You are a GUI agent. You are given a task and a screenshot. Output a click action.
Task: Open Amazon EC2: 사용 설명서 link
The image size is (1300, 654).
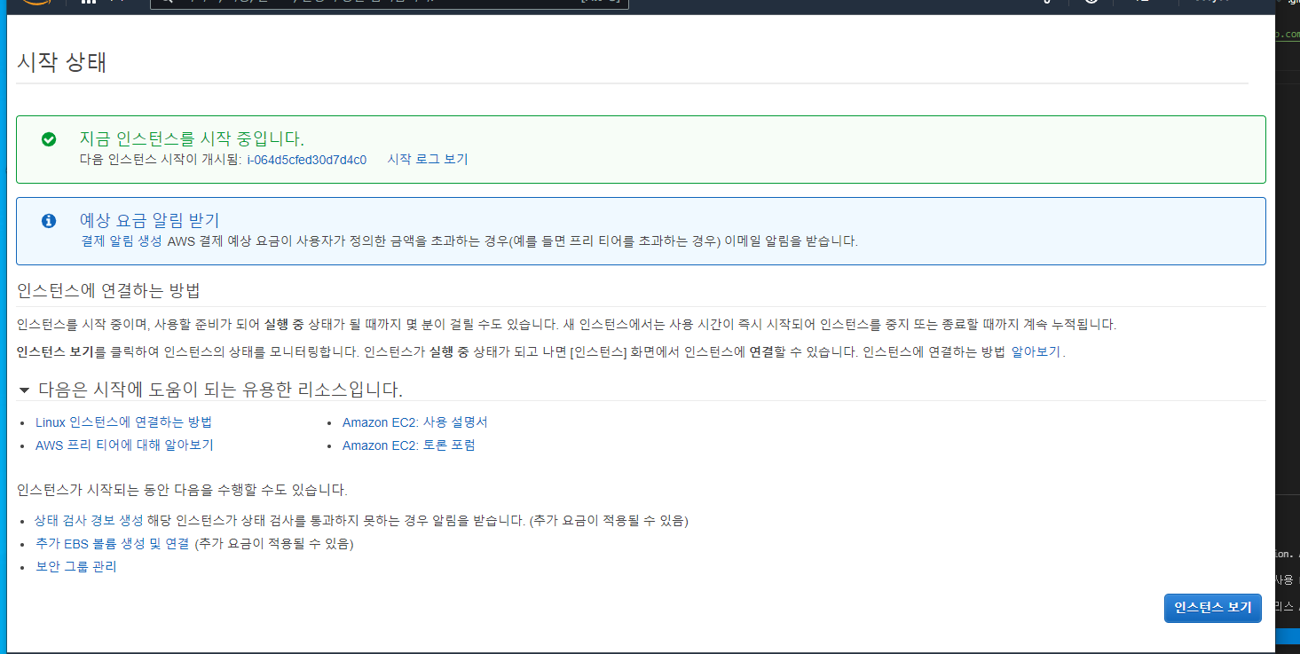coord(415,422)
